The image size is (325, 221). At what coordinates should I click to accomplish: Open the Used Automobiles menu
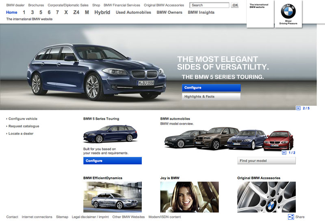pyautogui.click(x=133, y=13)
